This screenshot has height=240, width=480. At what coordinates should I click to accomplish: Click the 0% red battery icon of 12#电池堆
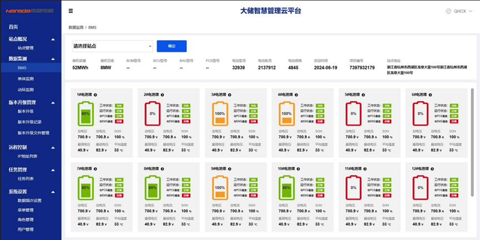click(421, 188)
